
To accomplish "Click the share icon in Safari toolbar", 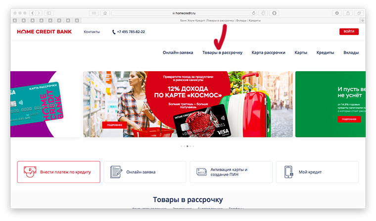I will click(348, 13).
